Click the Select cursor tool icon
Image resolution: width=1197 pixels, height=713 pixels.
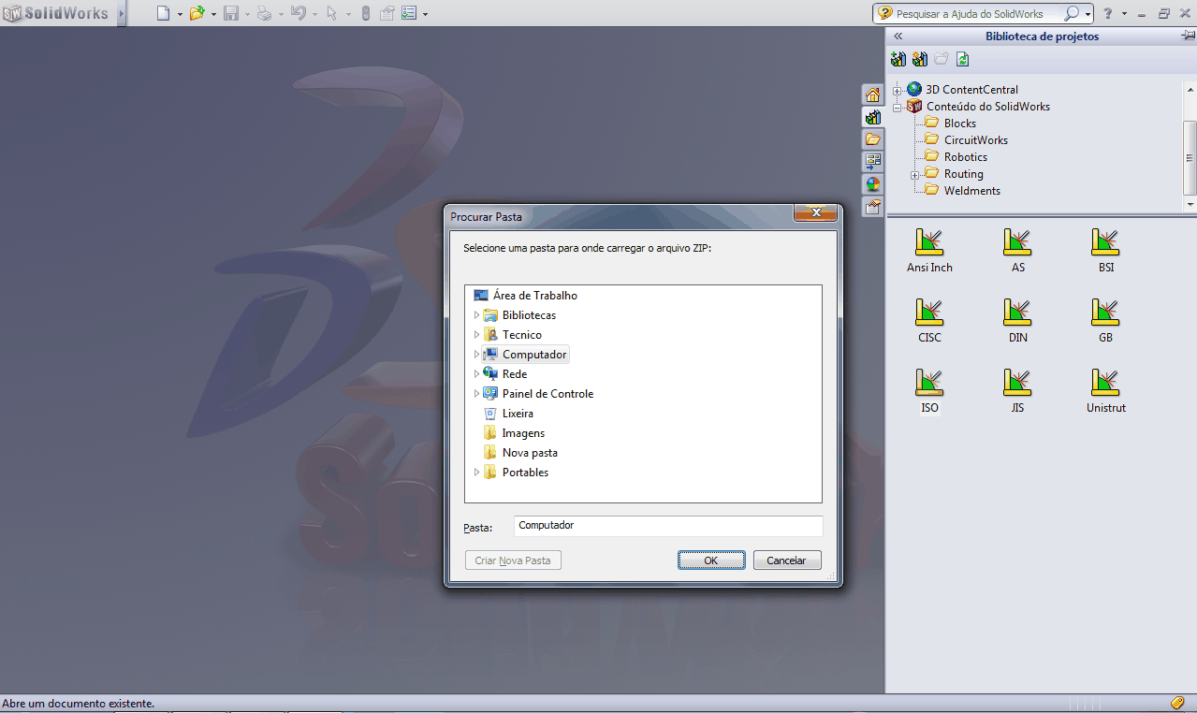point(332,13)
